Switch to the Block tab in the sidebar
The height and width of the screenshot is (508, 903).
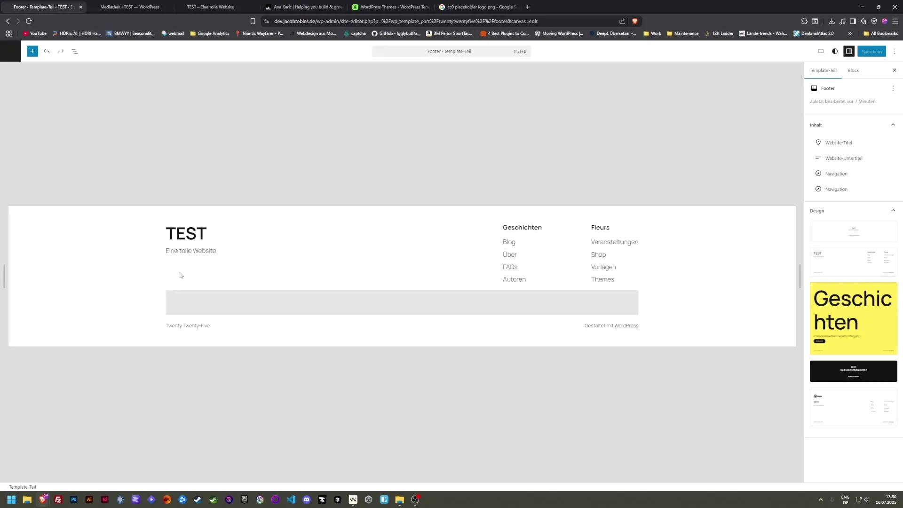pos(854,70)
